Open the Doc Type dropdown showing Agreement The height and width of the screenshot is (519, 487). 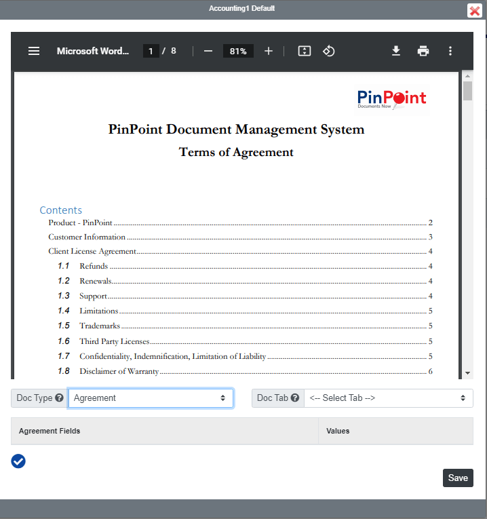point(151,398)
